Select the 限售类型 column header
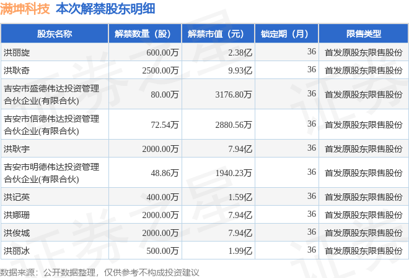Screen dimensions: 409x278 (x=364, y=33)
